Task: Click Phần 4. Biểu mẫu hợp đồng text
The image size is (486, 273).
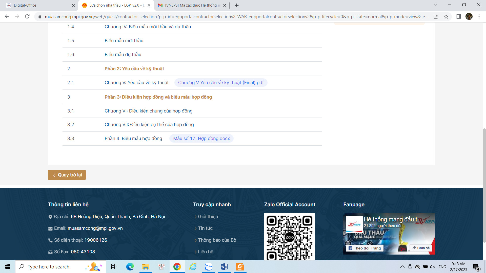Action: pyautogui.click(x=133, y=139)
